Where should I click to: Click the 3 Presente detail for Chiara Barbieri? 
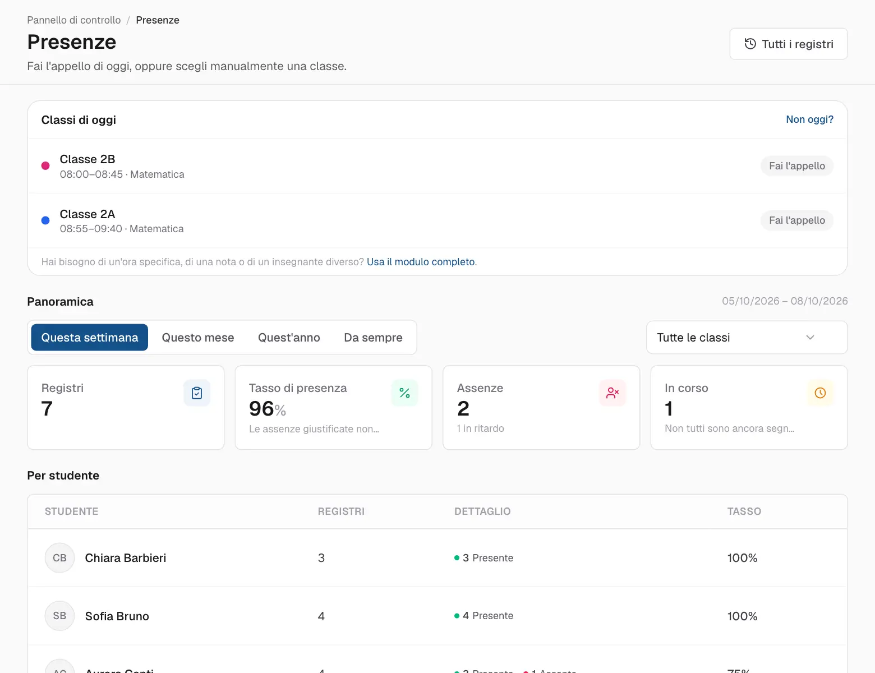point(484,558)
